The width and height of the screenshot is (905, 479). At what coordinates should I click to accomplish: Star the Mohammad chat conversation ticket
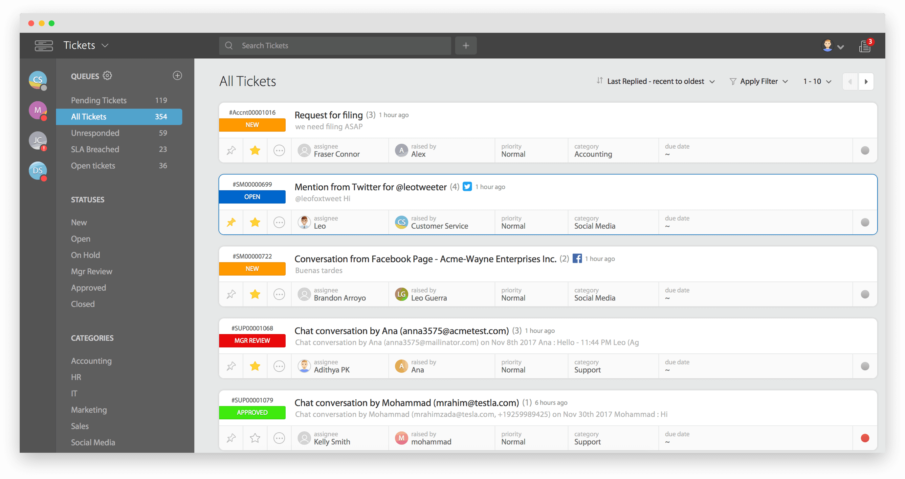(255, 438)
